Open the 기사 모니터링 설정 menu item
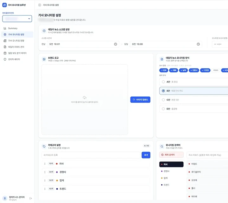228x203 pixels. [x=17, y=35]
